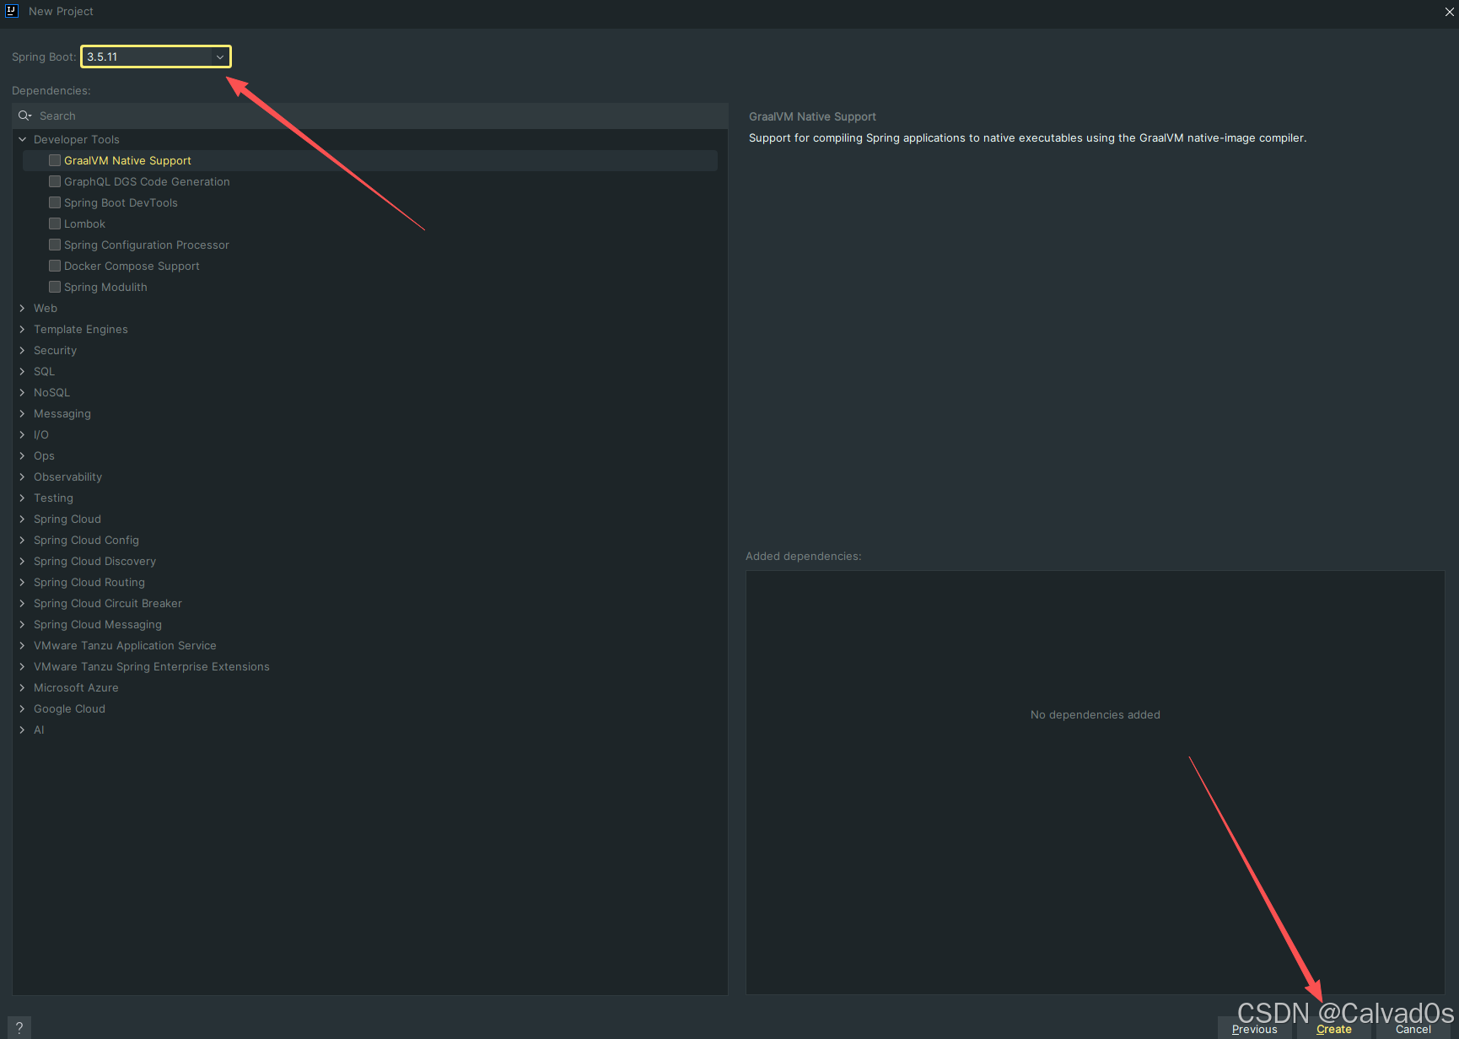Expand the AI category

click(x=23, y=729)
